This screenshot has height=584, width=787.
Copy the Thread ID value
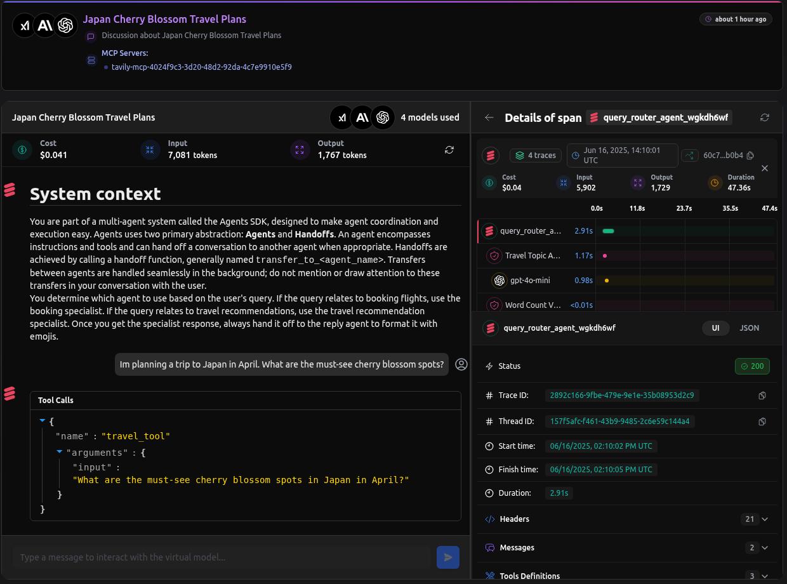(762, 421)
